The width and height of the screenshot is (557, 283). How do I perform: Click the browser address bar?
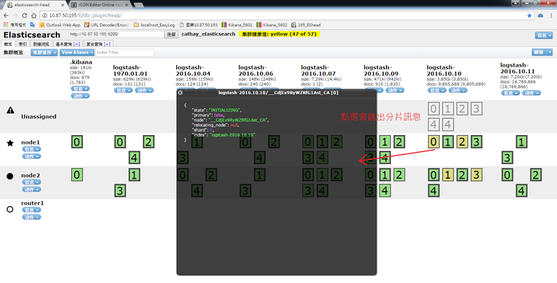coord(284,16)
